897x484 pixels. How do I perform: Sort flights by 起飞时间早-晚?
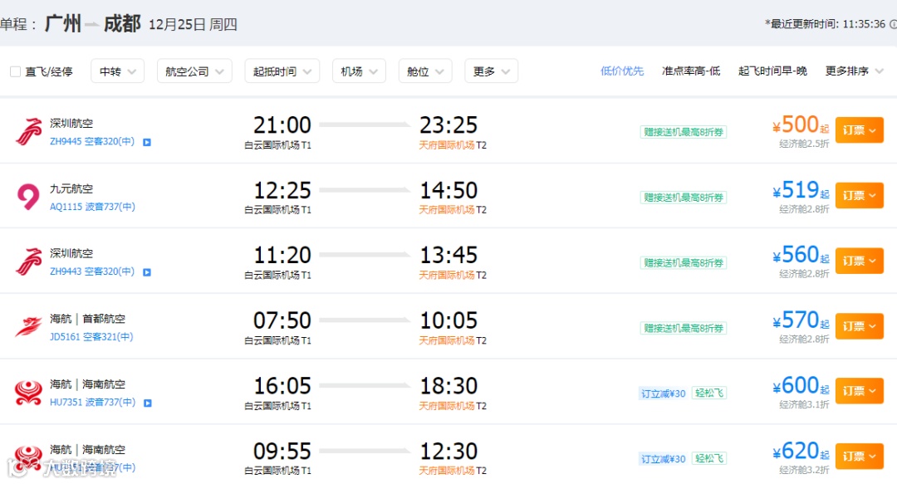point(772,71)
